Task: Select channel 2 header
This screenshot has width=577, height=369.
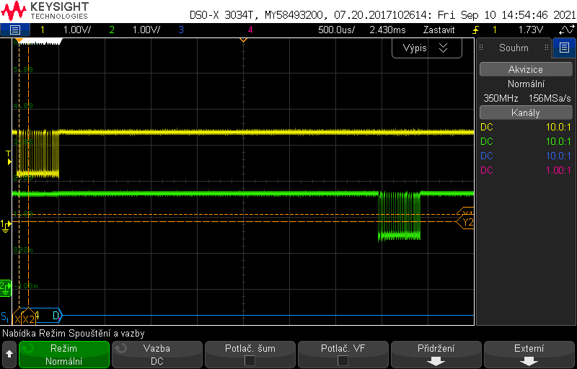Action: [112, 30]
